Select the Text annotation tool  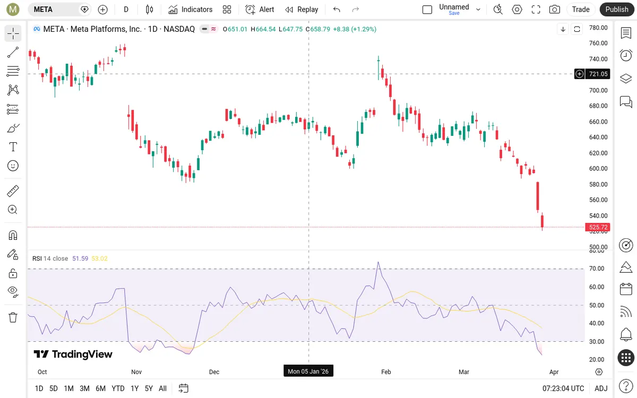point(13,147)
